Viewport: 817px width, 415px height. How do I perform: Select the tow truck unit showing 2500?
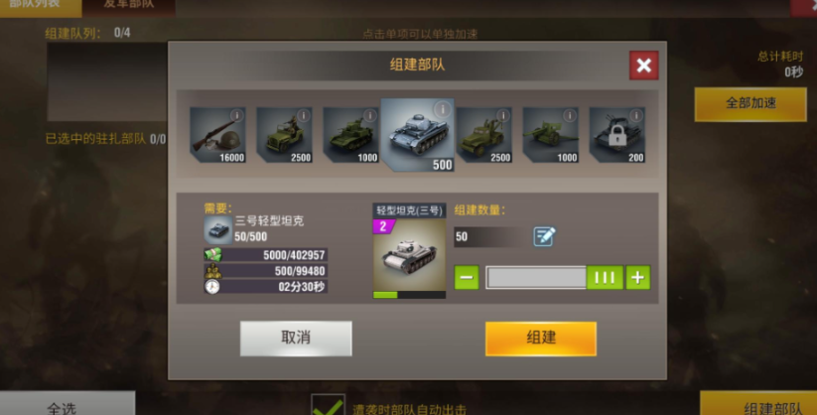click(484, 135)
